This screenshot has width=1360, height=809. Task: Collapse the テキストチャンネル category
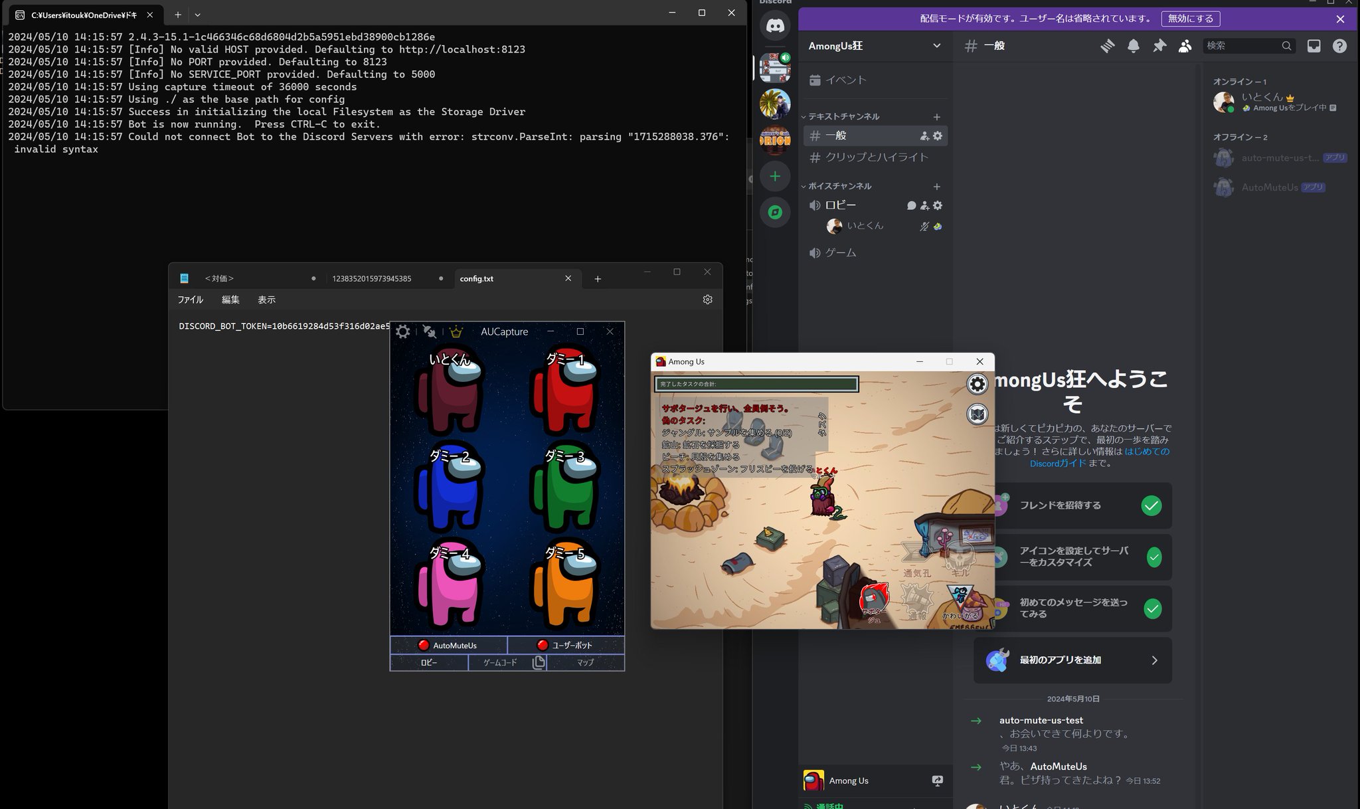[843, 116]
